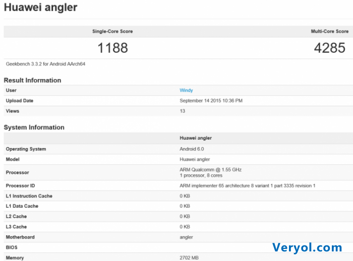Click the Huawei angler column header in System Information
The image size is (353, 261).
(x=196, y=138)
